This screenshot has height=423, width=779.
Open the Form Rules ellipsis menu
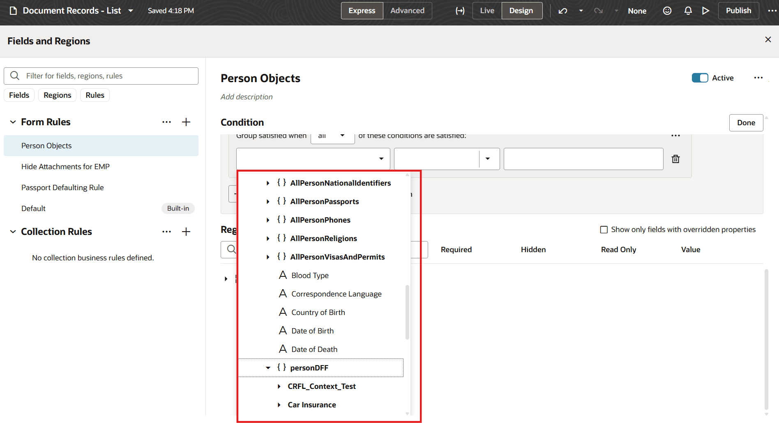pos(166,122)
